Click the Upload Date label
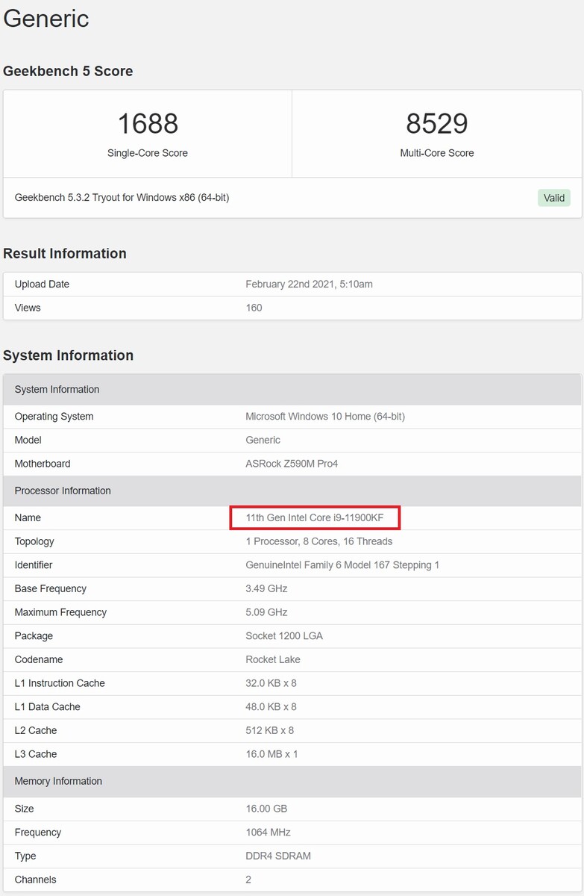 42,284
